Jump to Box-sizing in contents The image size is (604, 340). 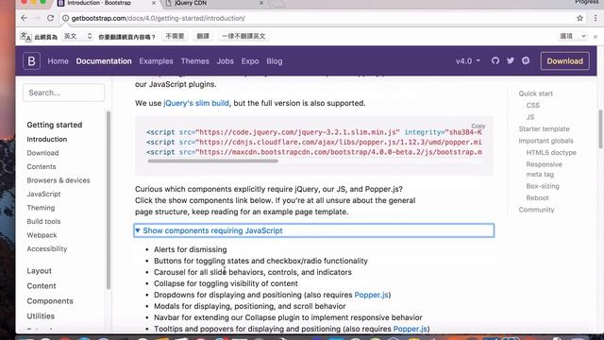[543, 186]
